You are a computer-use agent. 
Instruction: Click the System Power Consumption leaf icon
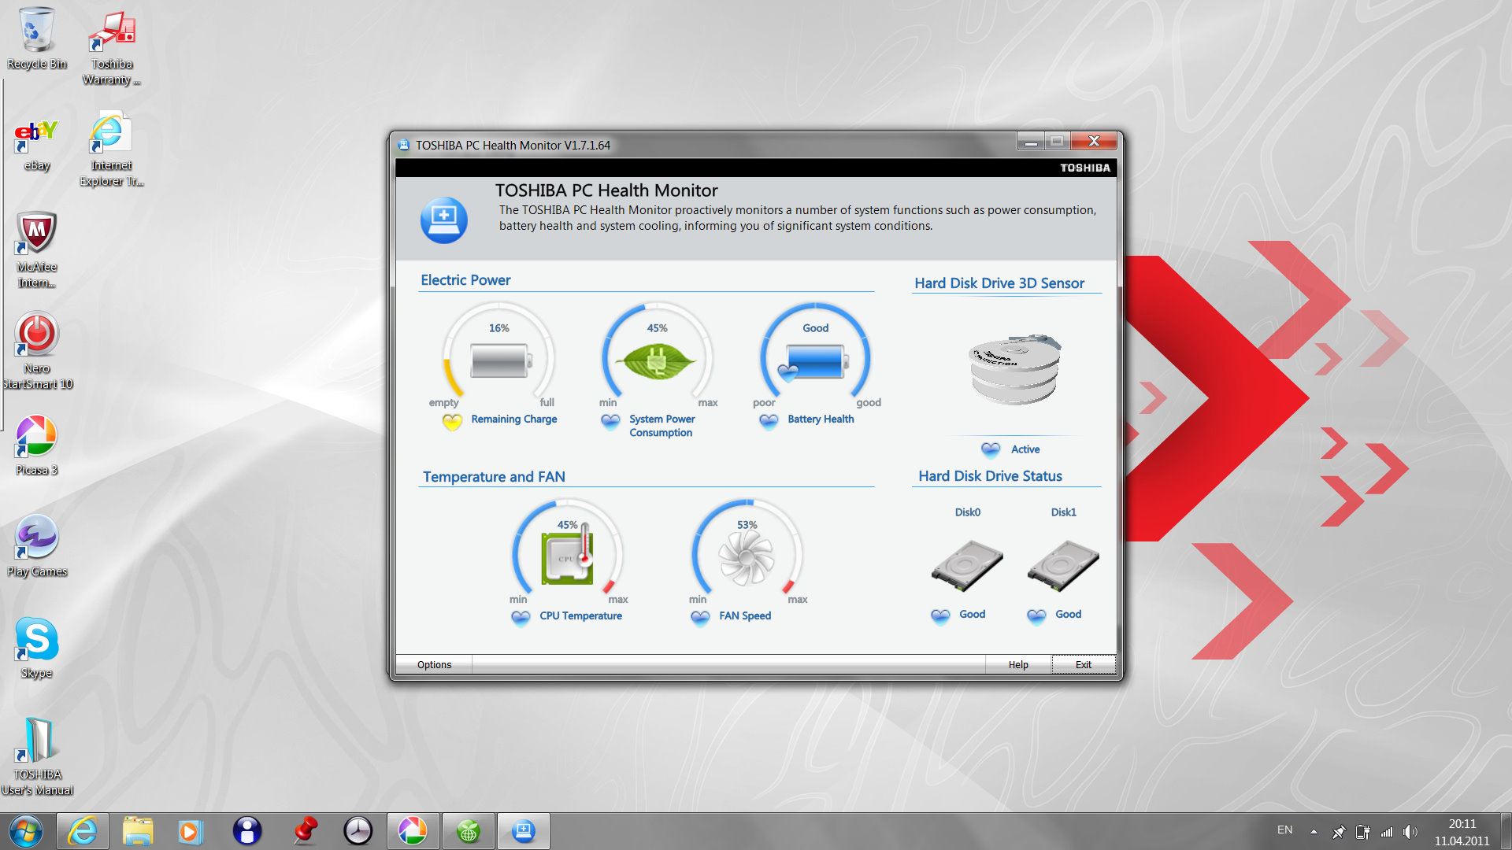pos(657,361)
